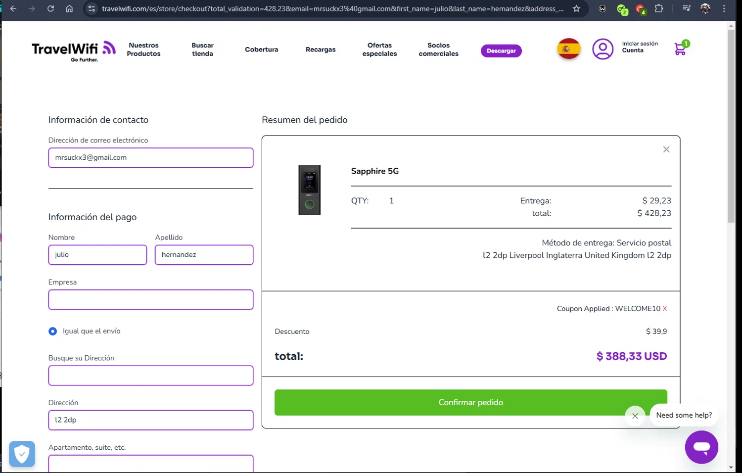Click the subtotal $ 428,23
Image resolution: width=742 pixels, height=473 pixels.
click(654, 213)
